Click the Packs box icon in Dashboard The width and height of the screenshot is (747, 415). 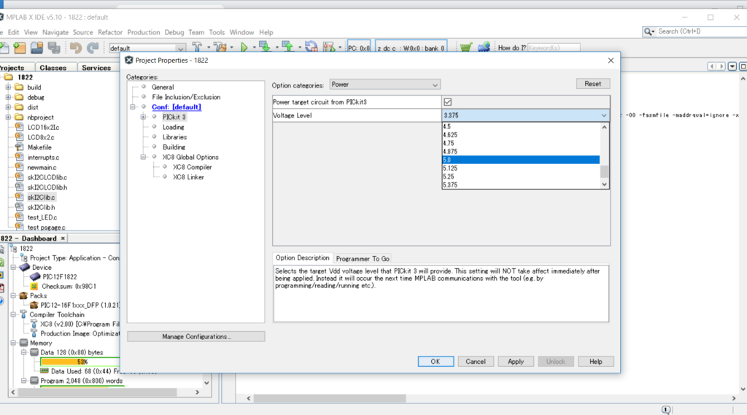(x=23, y=296)
